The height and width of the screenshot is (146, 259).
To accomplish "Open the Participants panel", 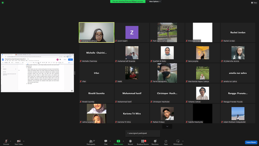I will point(91,142).
